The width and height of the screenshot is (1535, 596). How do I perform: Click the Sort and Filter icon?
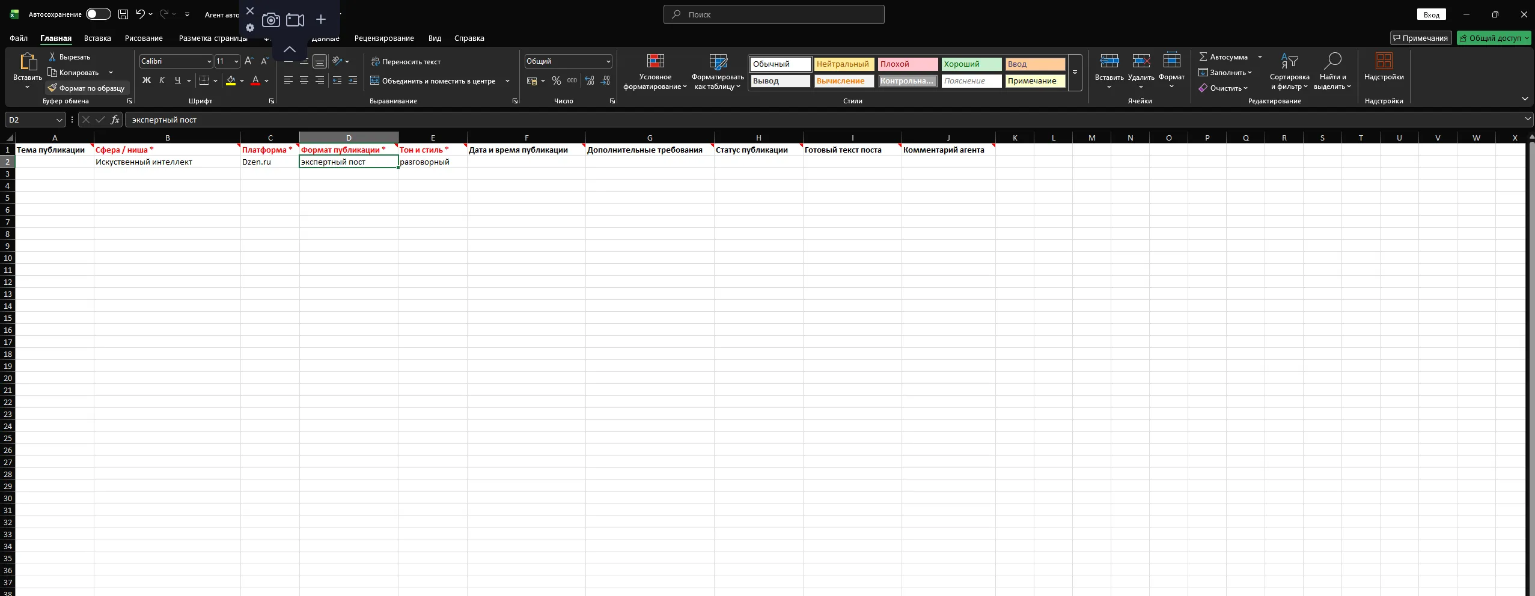coord(1289,62)
